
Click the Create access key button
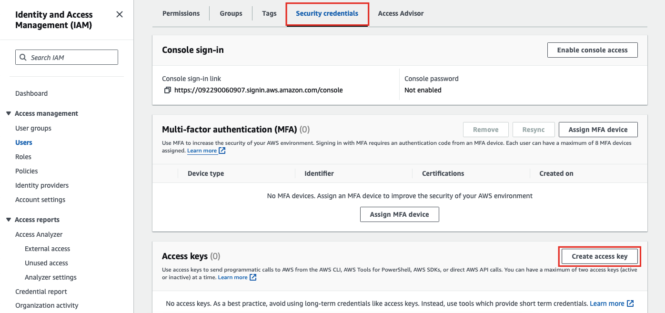tap(600, 256)
